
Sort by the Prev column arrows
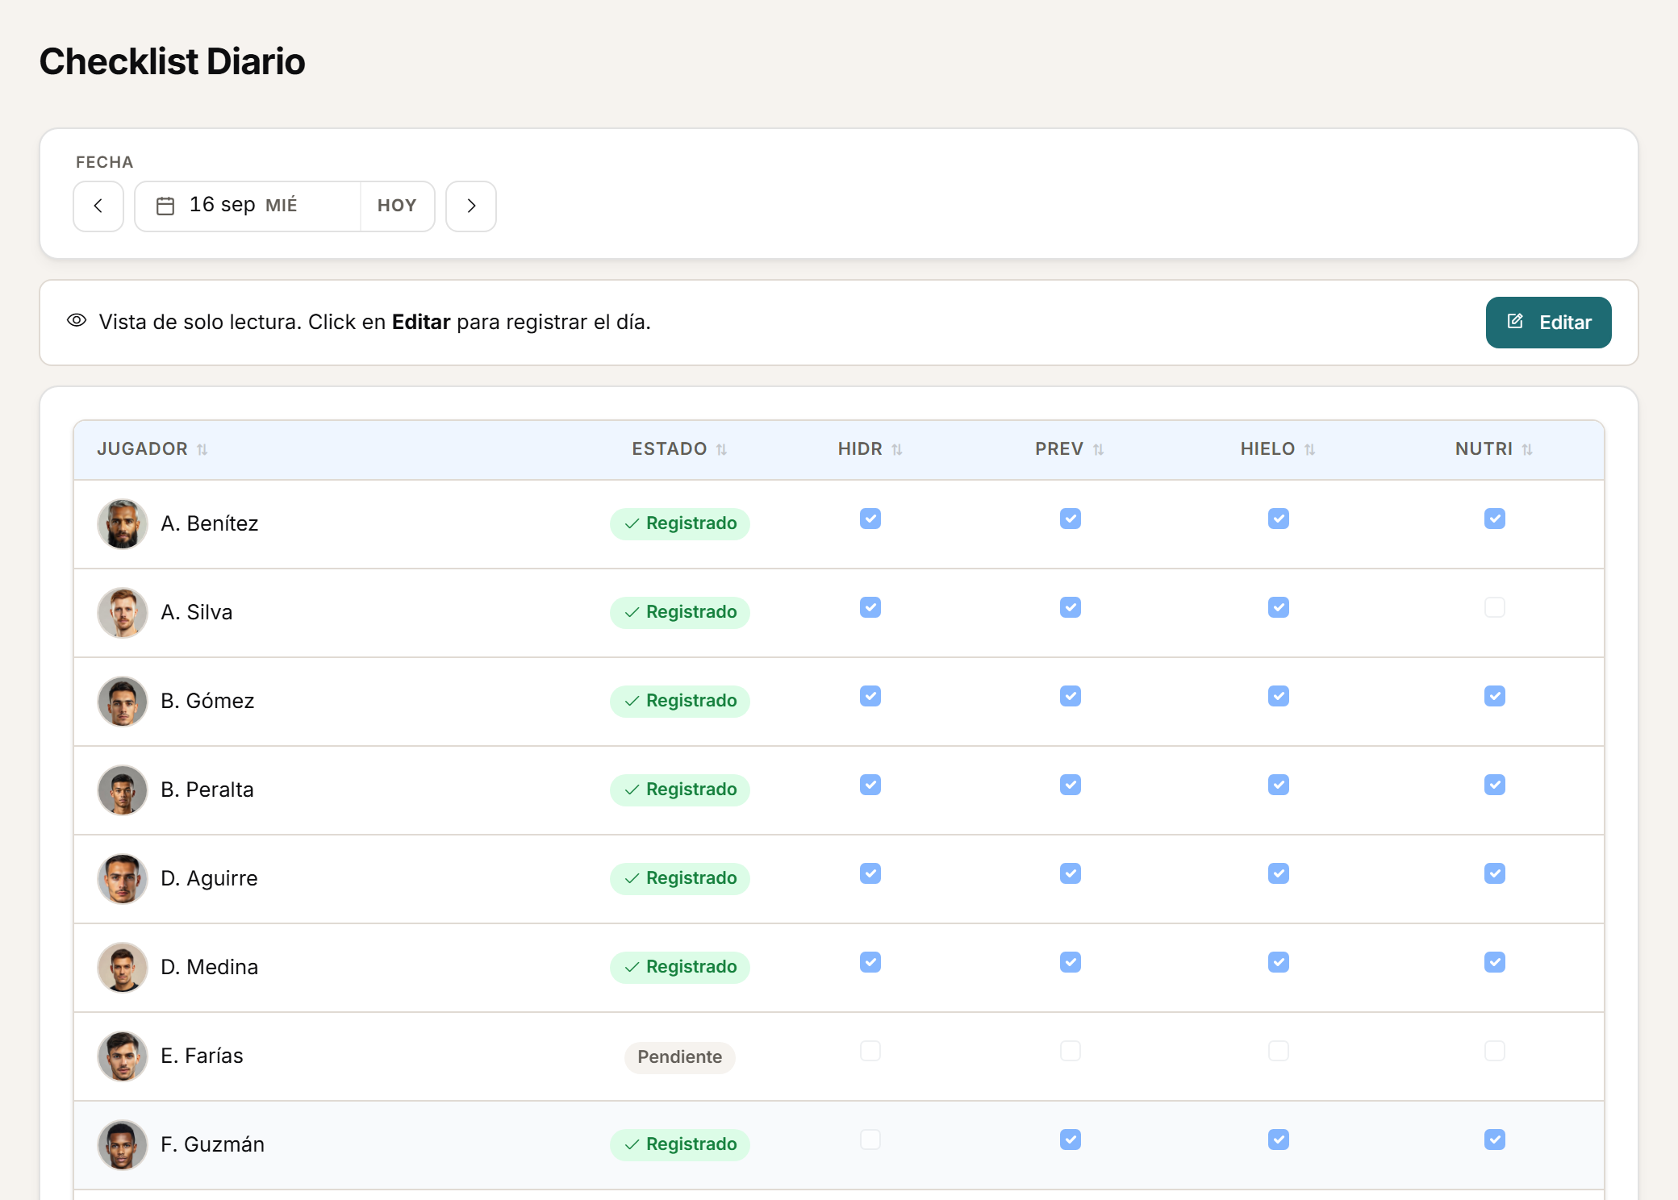(1099, 450)
